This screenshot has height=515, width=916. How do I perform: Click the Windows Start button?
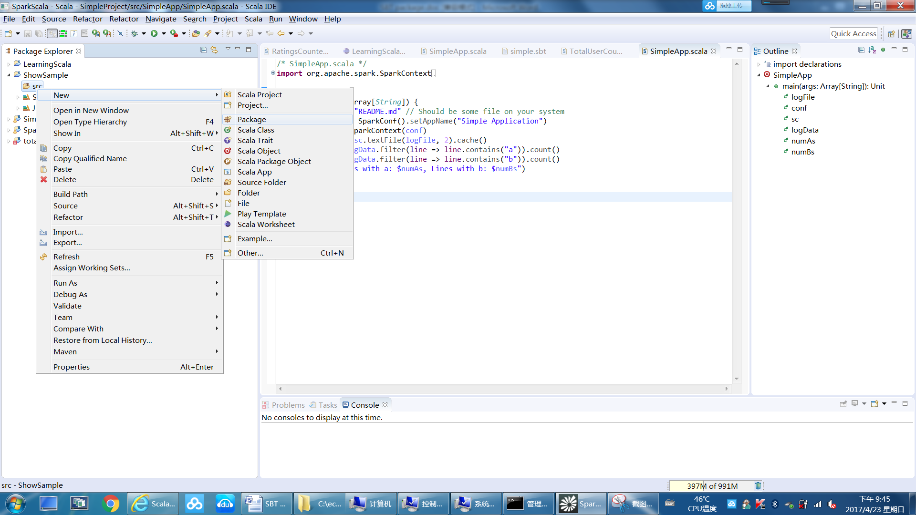15,504
